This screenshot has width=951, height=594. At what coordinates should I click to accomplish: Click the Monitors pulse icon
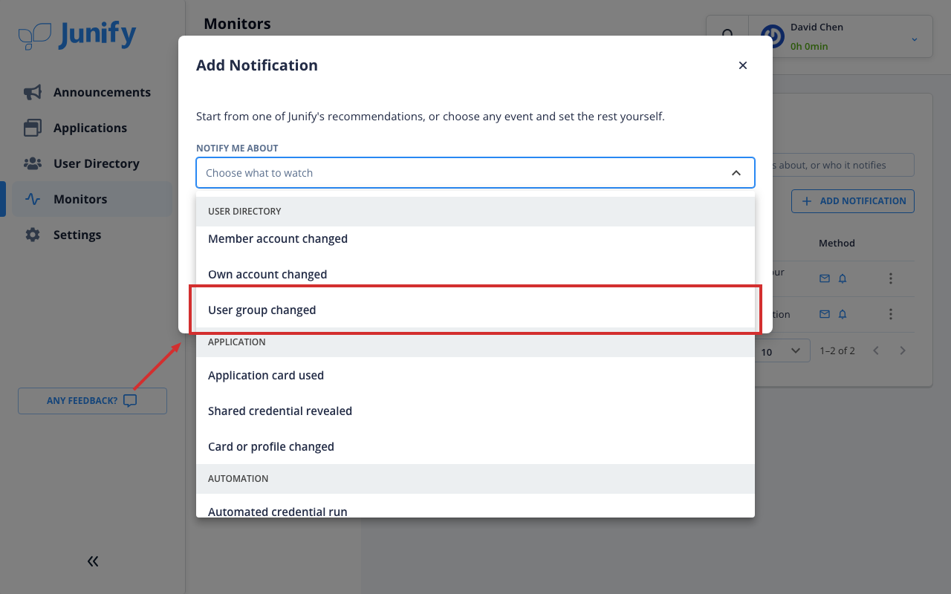coord(33,199)
